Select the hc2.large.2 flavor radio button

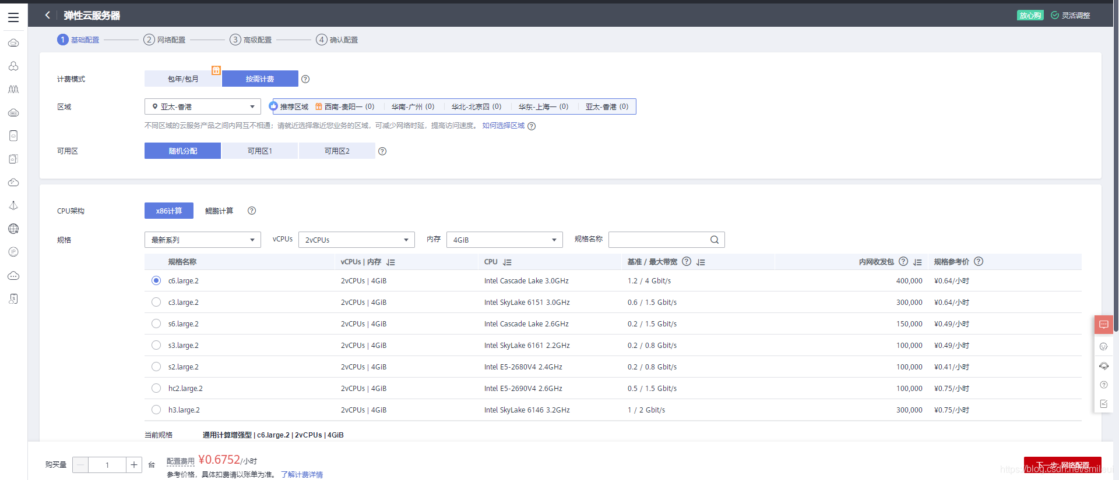click(156, 388)
